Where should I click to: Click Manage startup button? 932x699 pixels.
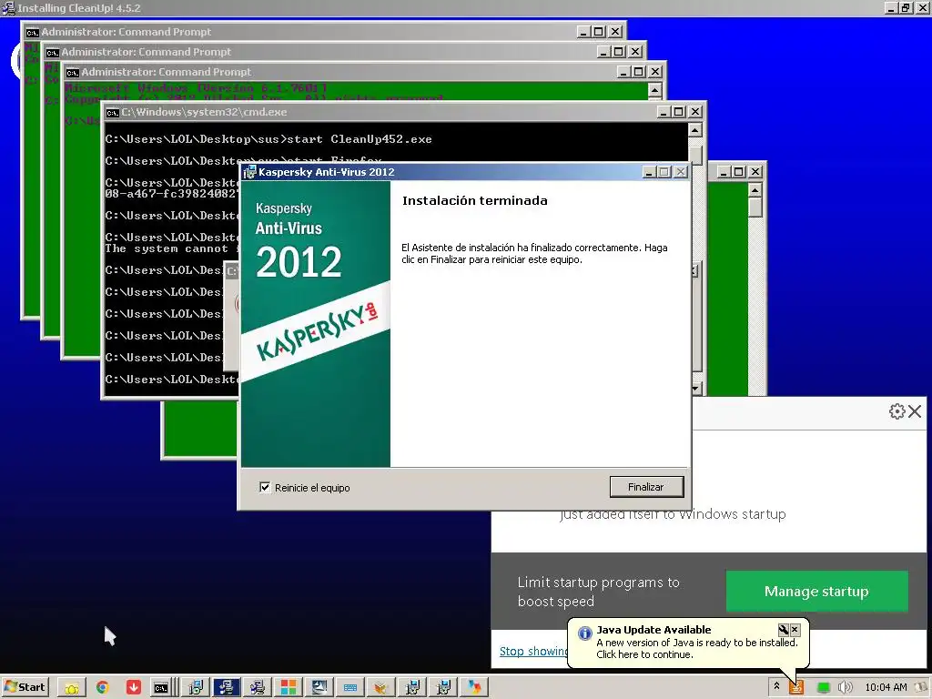tap(816, 592)
